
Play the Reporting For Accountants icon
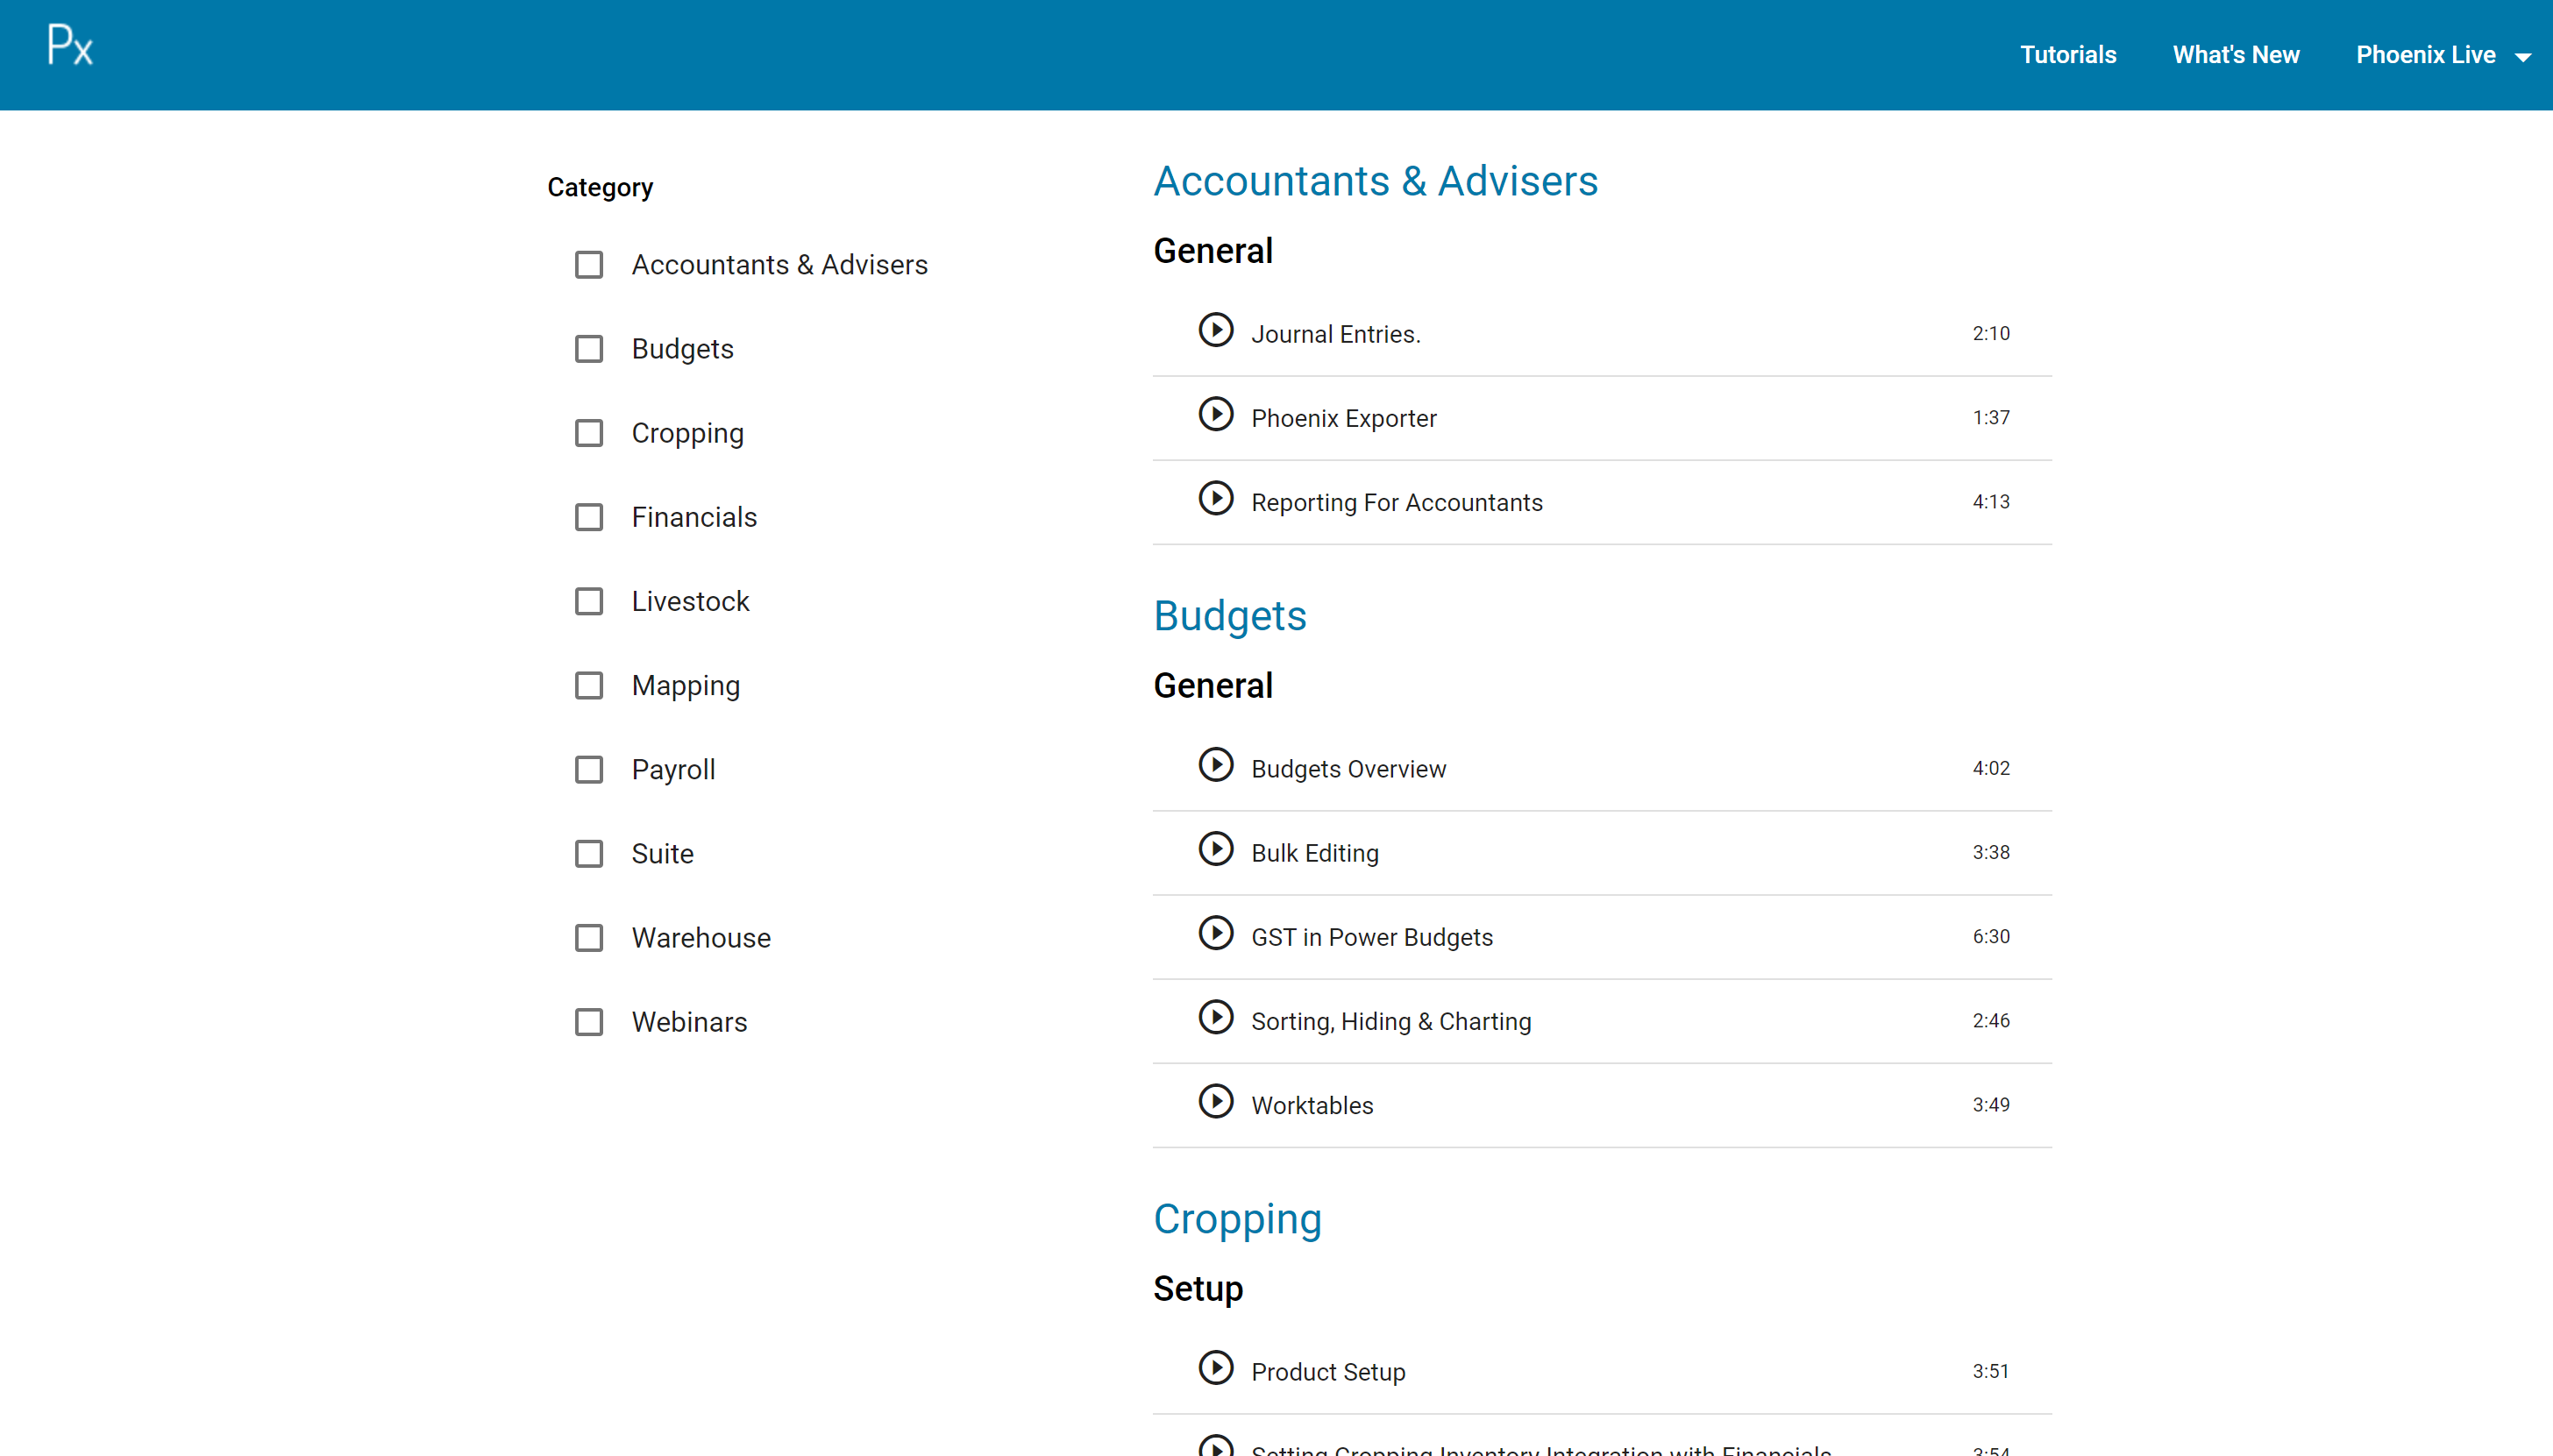[1215, 498]
